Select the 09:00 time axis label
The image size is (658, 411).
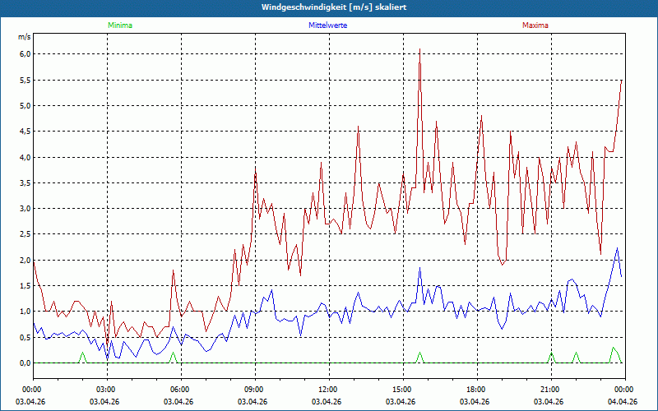click(x=253, y=390)
